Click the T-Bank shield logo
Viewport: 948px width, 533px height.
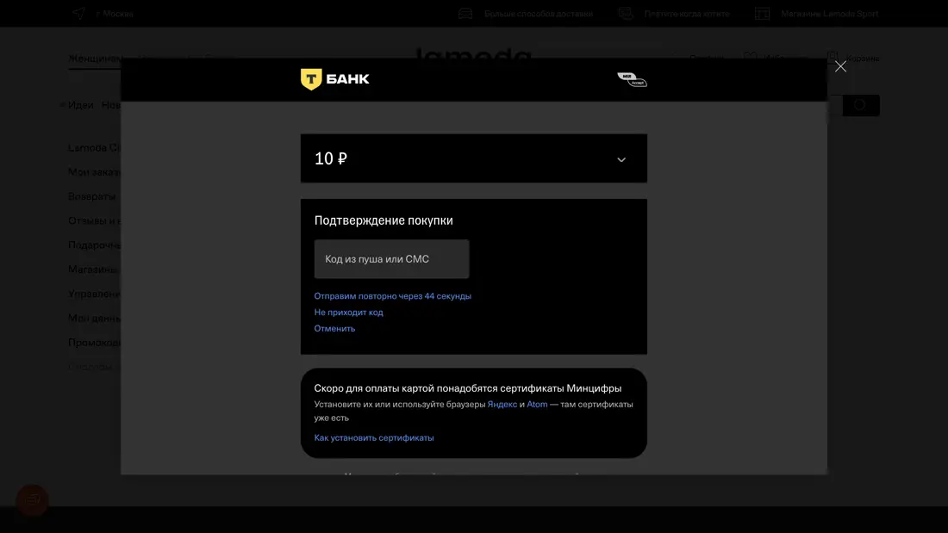(x=311, y=79)
